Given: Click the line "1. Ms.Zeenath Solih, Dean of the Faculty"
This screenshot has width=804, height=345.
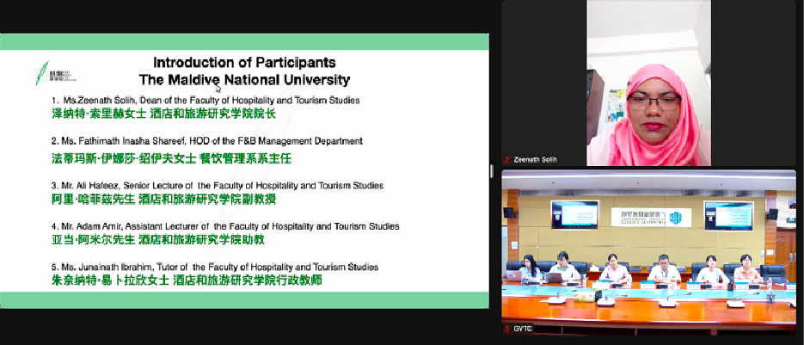Looking at the screenshot, I should pyautogui.click(x=206, y=100).
